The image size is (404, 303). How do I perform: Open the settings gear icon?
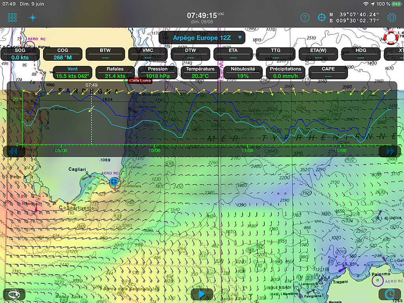(x=391, y=17)
